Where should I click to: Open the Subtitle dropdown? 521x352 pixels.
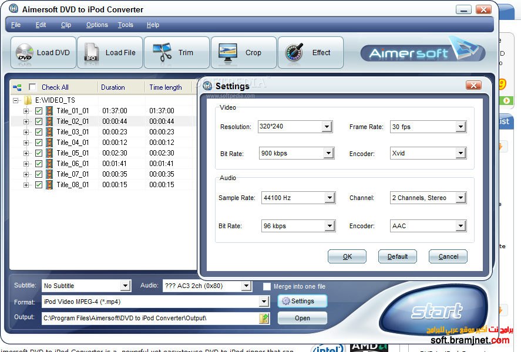tap(125, 286)
